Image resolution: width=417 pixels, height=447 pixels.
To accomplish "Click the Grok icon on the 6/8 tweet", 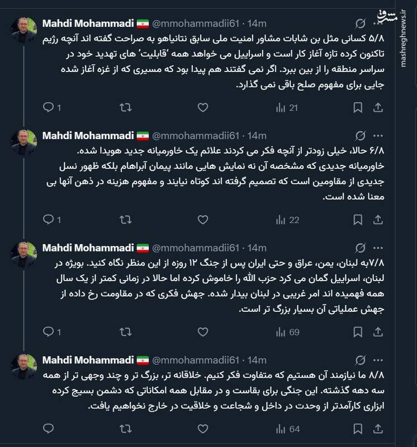I will coord(362,136).
